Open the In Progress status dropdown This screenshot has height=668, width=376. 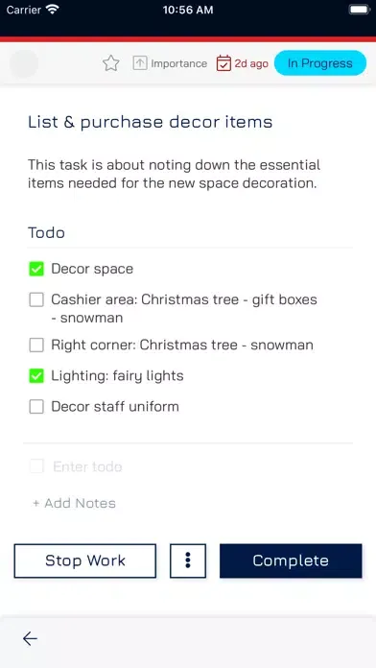coord(320,63)
